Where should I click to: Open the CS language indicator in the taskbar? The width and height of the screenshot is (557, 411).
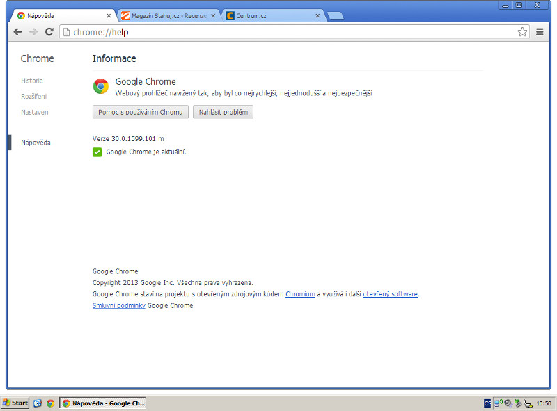[x=487, y=403]
